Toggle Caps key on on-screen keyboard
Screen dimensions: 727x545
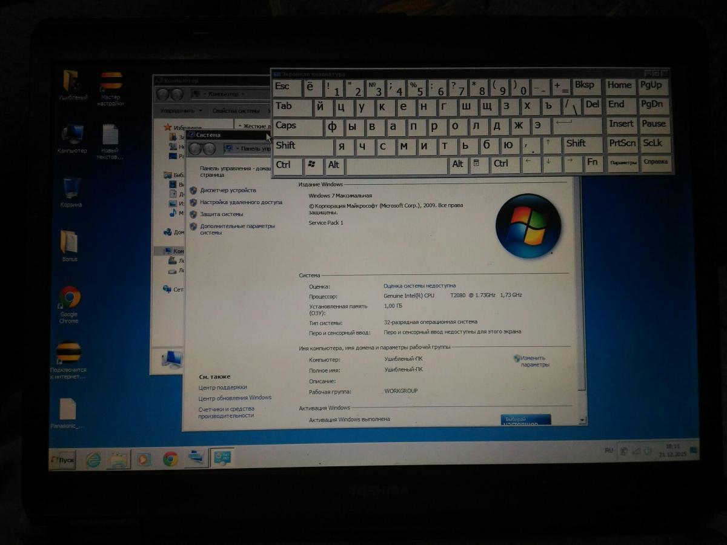pos(298,127)
